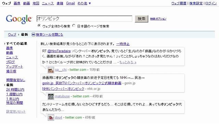Open 'sa__chi' username link
The height and width of the screenshot is (124, 219).
(x=61, y=70)
